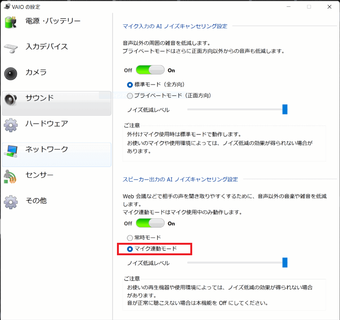Click the microphone switch On label
This screenshot has width=340, height=320.
click(x=171, y=70)
